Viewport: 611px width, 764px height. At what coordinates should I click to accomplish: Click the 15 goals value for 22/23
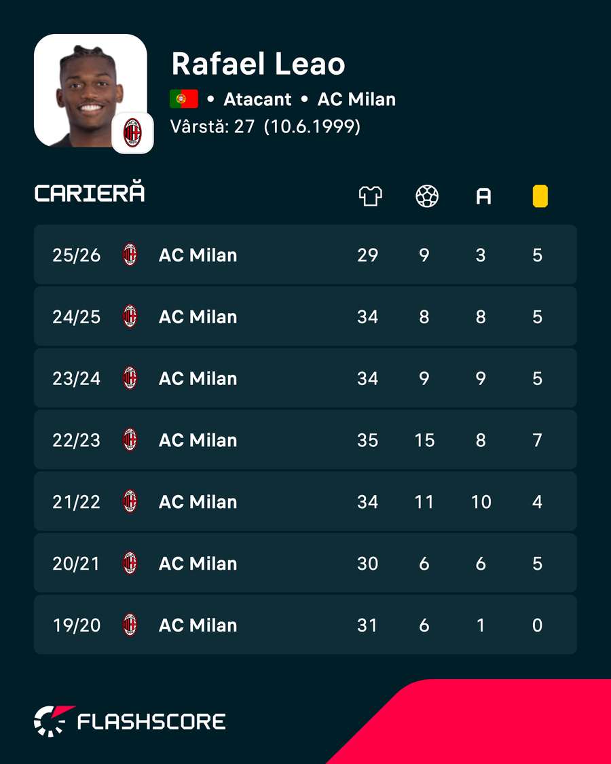(x=424, y=441)
